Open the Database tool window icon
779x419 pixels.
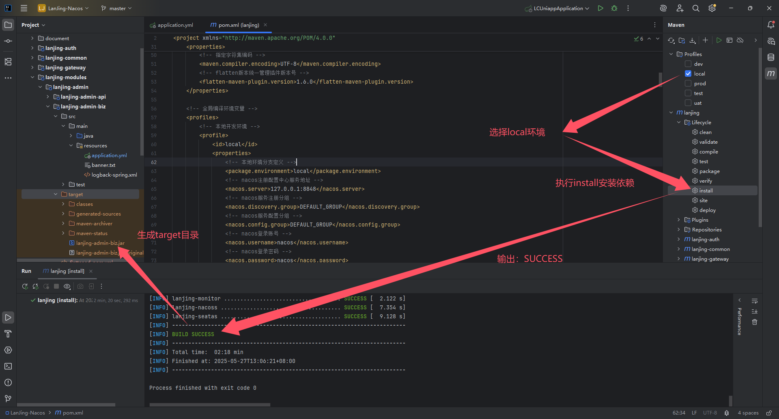771,57
